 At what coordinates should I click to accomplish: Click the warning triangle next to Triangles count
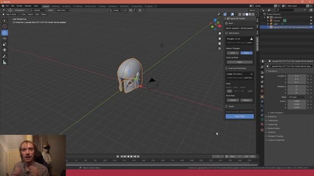(x=251, y=39)
